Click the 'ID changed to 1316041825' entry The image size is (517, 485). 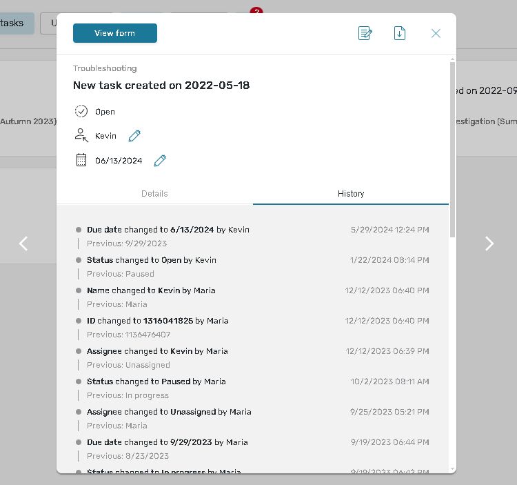[157, 321]
